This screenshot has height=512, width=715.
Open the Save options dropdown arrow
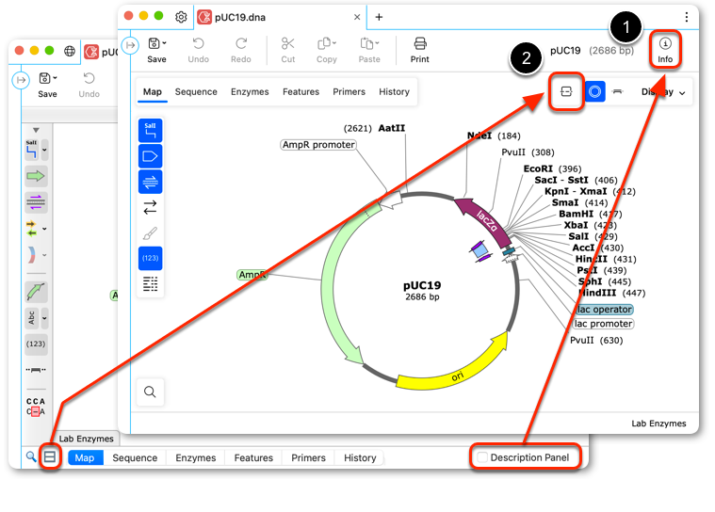click(164, 43)
